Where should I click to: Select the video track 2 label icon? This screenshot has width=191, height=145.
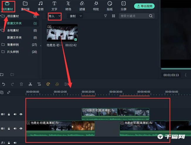tap(3, 114)
